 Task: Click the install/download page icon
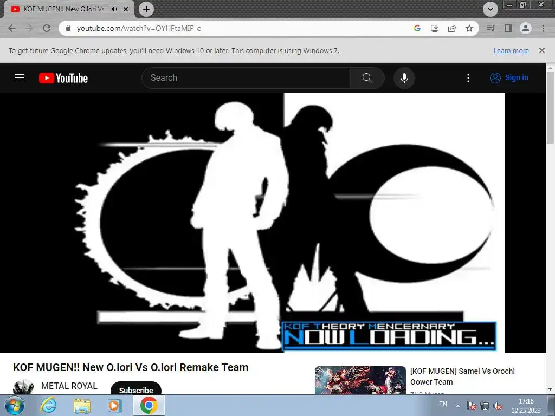pos(435,28)
